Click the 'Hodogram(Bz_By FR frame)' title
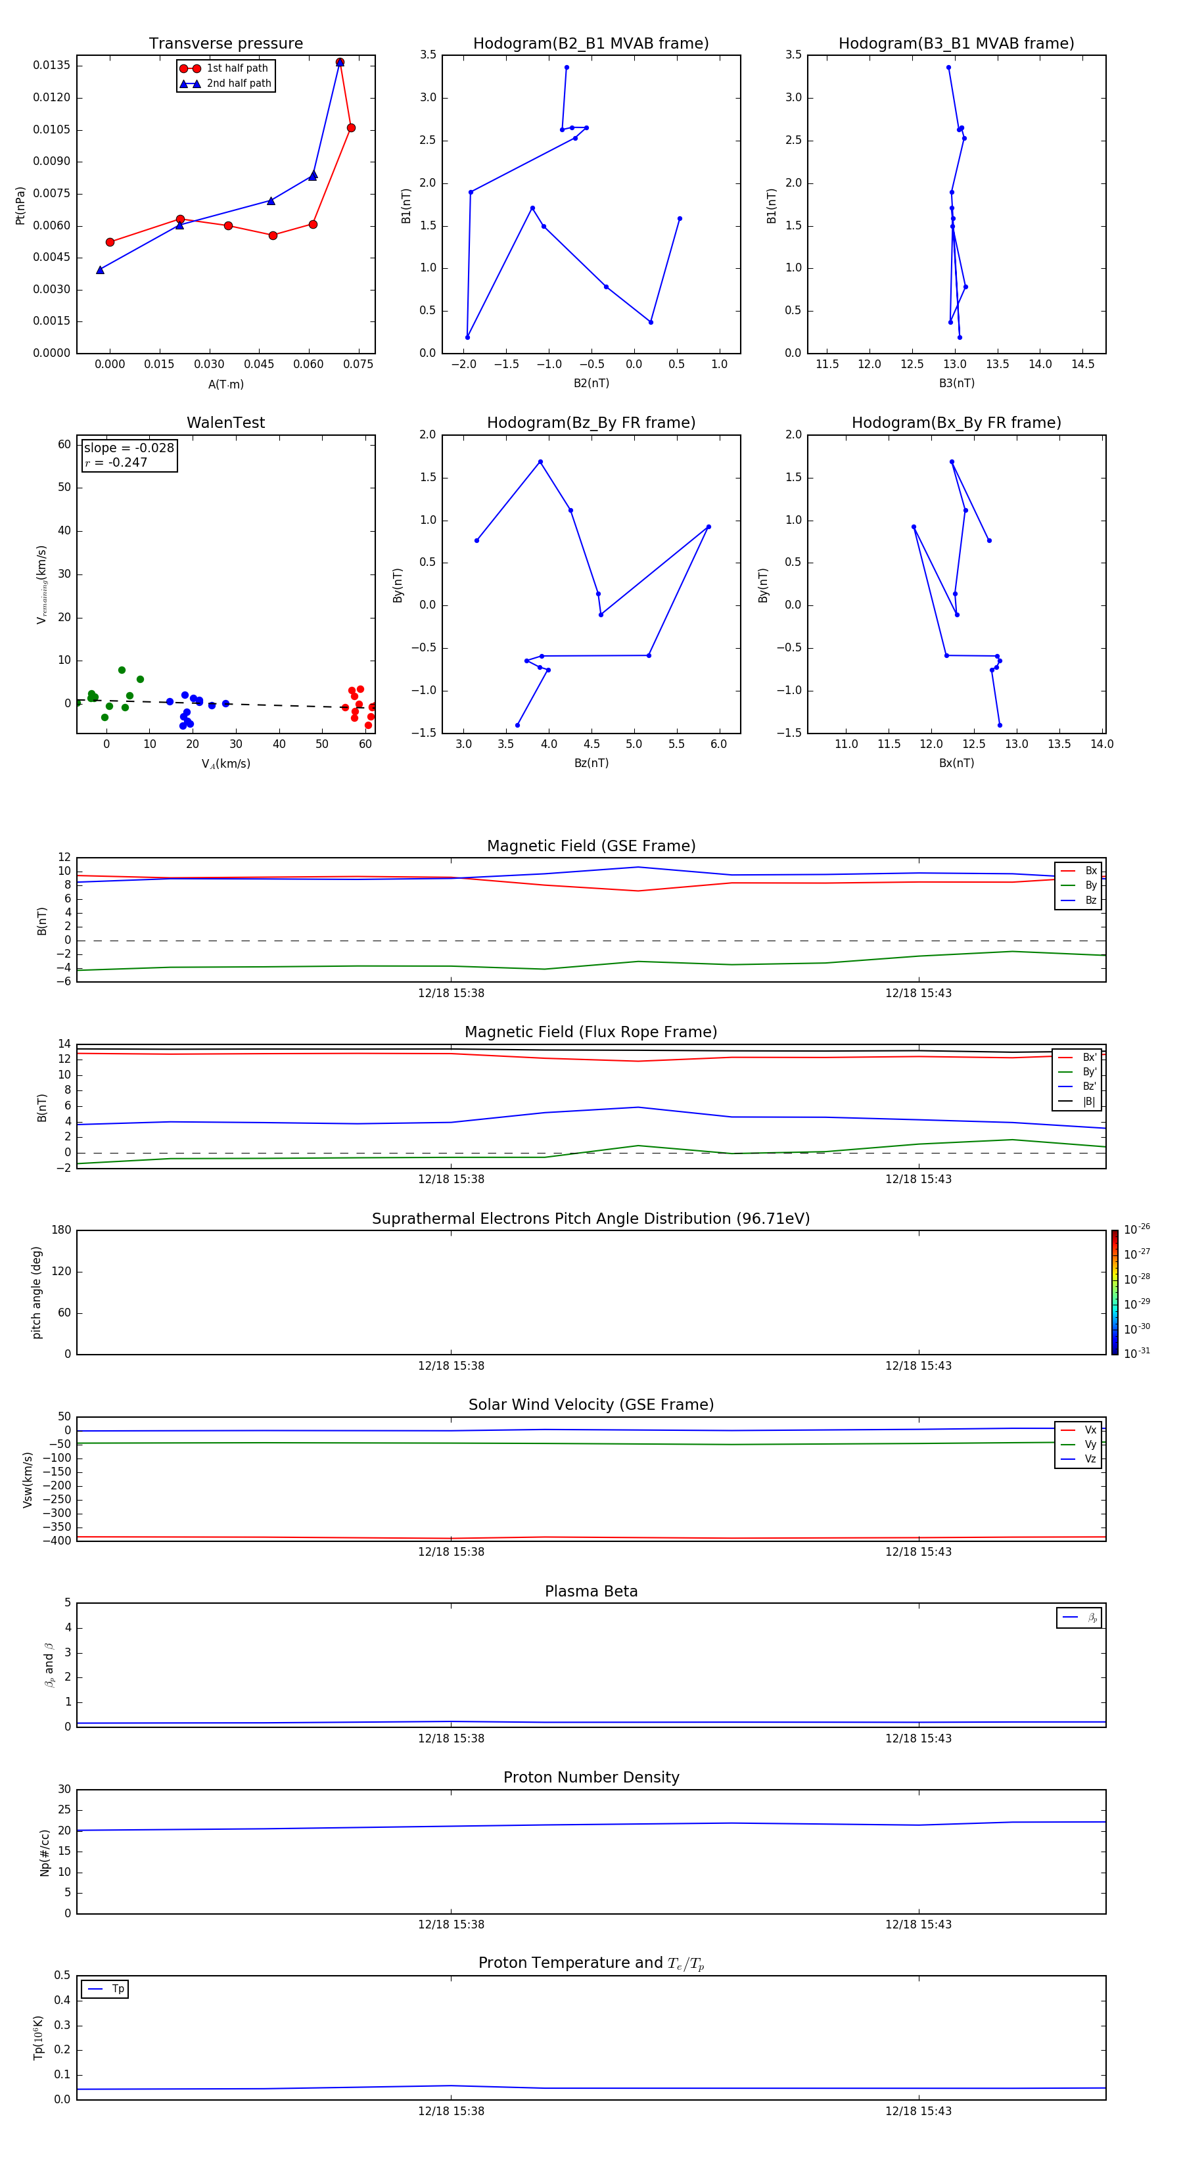 click(x=591, y=423)
